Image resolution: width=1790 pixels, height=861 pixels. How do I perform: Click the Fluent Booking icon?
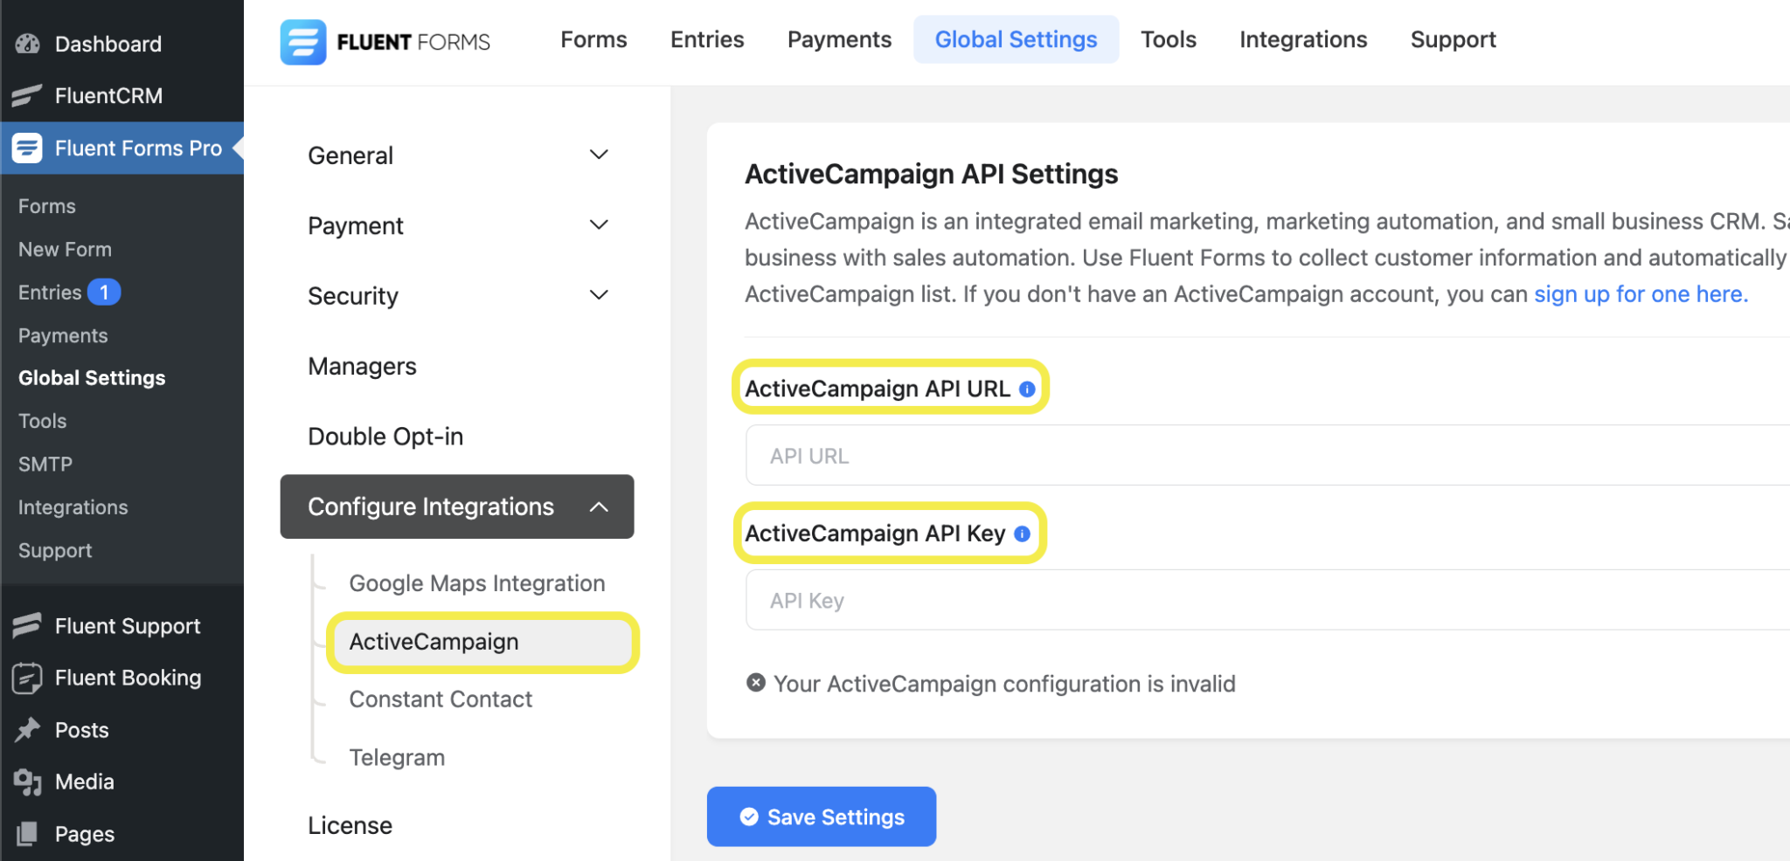click(26, 678)
